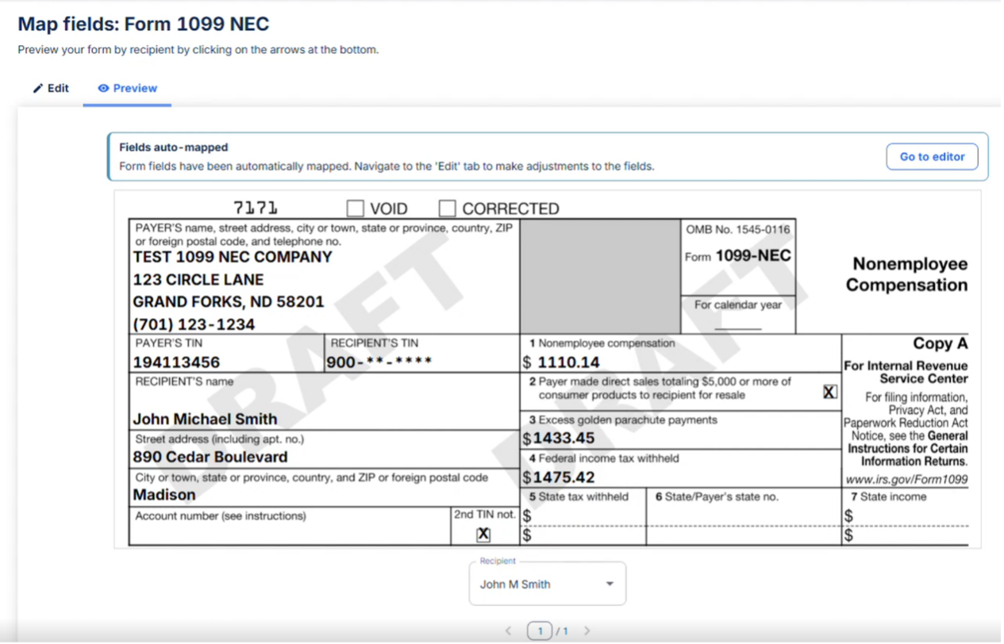This screenshot has height=644, width=1004.
Task: Toggle the VOID checkbox
Action: [x=355, y=209]
